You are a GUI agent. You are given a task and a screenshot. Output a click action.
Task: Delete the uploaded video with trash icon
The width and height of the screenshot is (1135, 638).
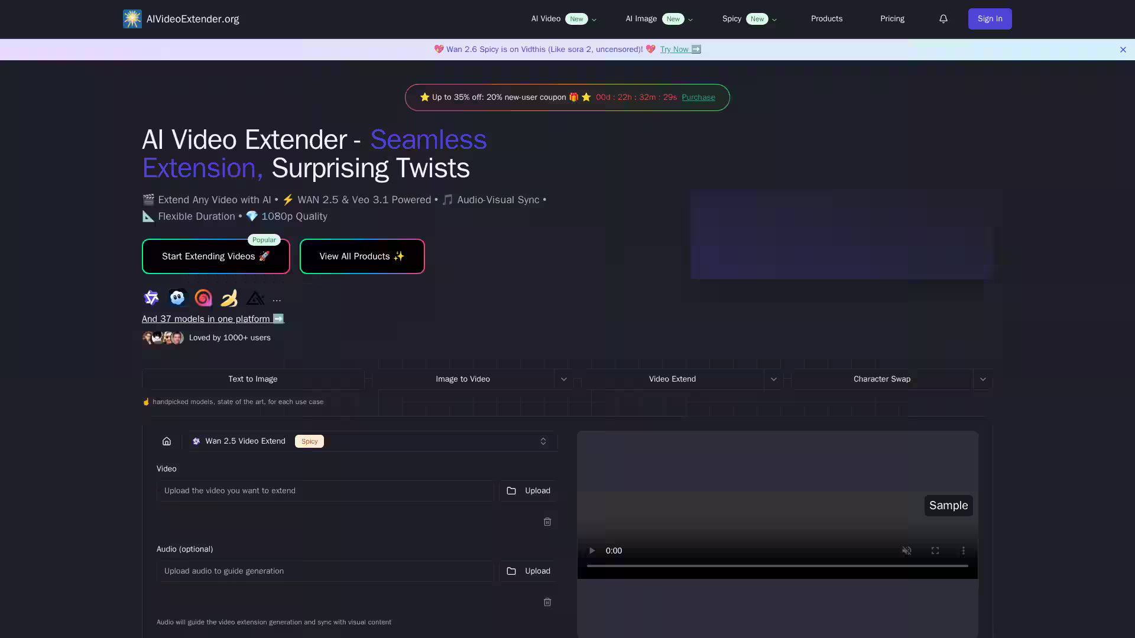(x=547, y=522)
